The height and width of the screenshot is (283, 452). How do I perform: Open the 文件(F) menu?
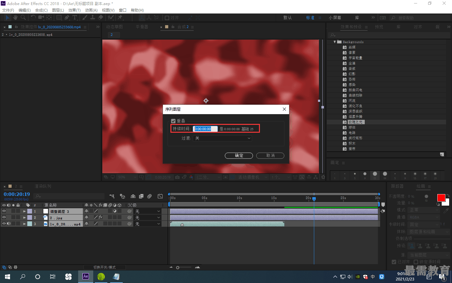tap(8, 10)
